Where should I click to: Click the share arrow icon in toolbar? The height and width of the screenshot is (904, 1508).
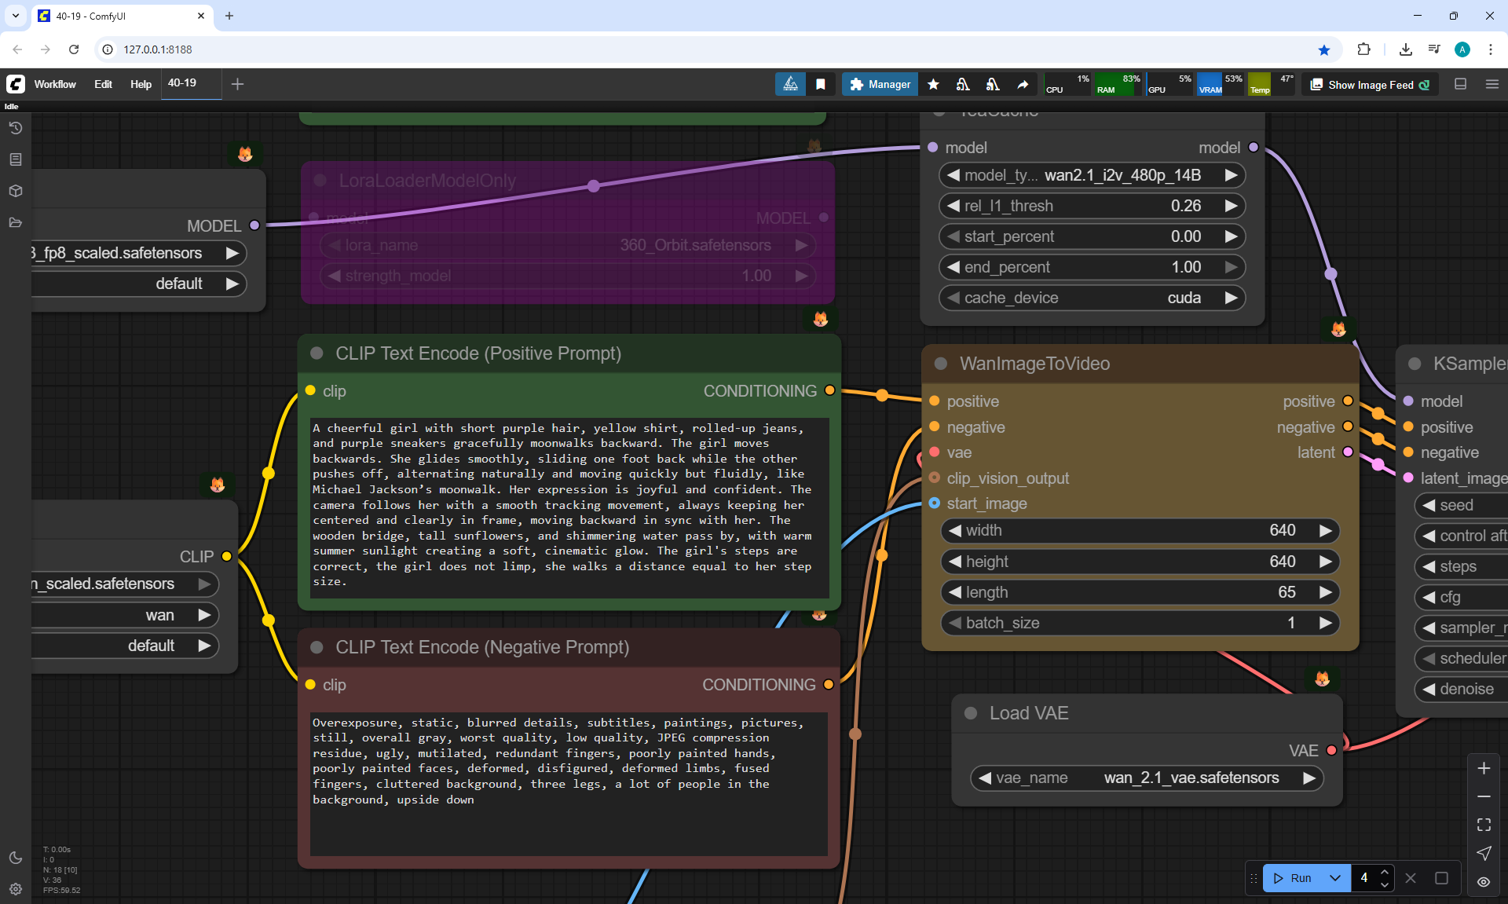tap(1023, 84)
